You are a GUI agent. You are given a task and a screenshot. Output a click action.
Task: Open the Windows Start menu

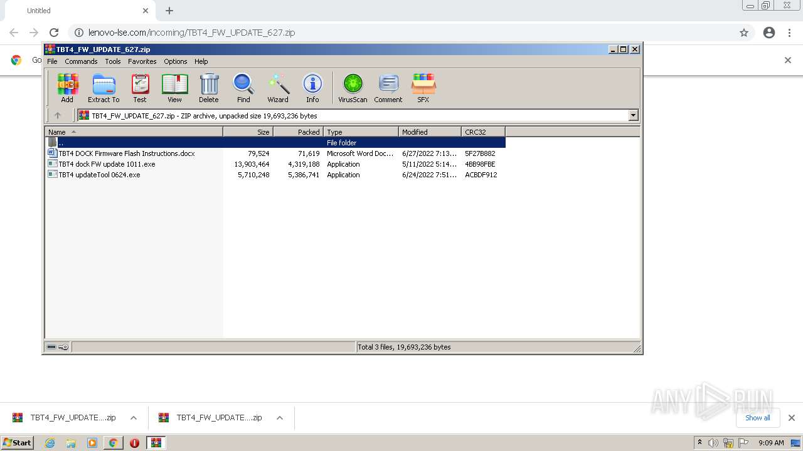click(18, 442)
